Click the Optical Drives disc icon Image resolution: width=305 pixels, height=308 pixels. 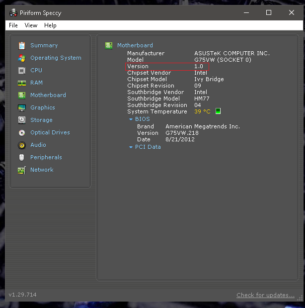(22, 133)
